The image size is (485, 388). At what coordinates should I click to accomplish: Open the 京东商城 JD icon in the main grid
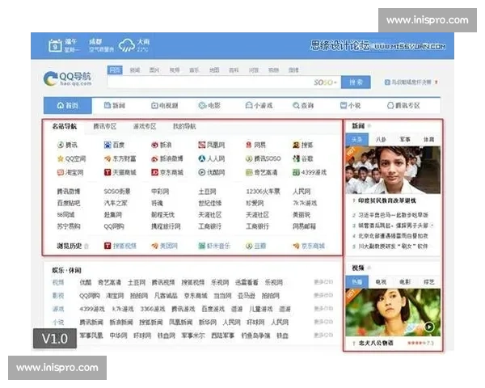click(154, 172)
